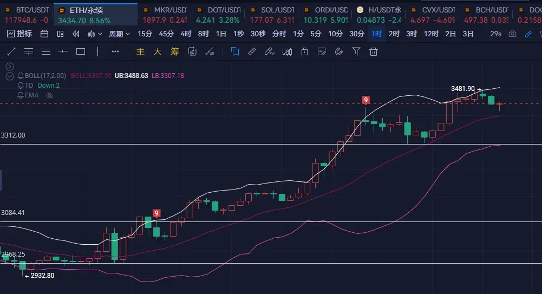The height and width of the screenshot is (294, 542).
Task: Switch to the 8时 timeframe
Action: tap(203, 34)
